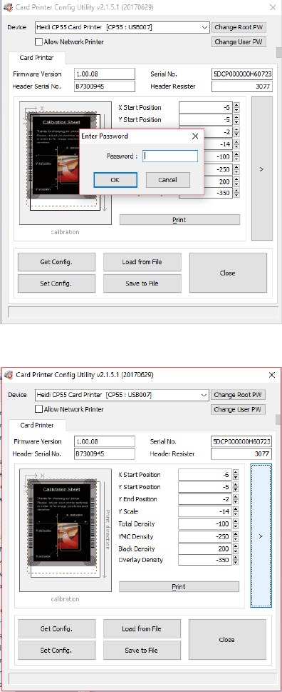Click > next-page button in window behind password dialog

coord(261,169)
